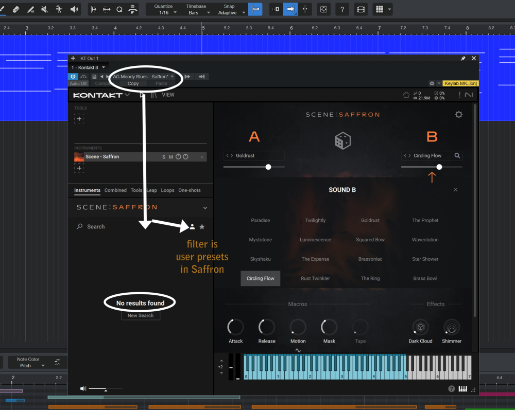Pin the Kontakt plug-in window
This screenshot has height=410, width=515.
(x=463, y=58)
